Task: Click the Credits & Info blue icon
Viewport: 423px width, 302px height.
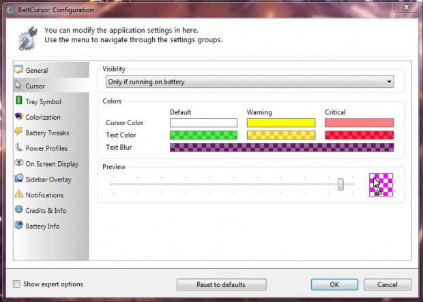Action: coord(19,209)
